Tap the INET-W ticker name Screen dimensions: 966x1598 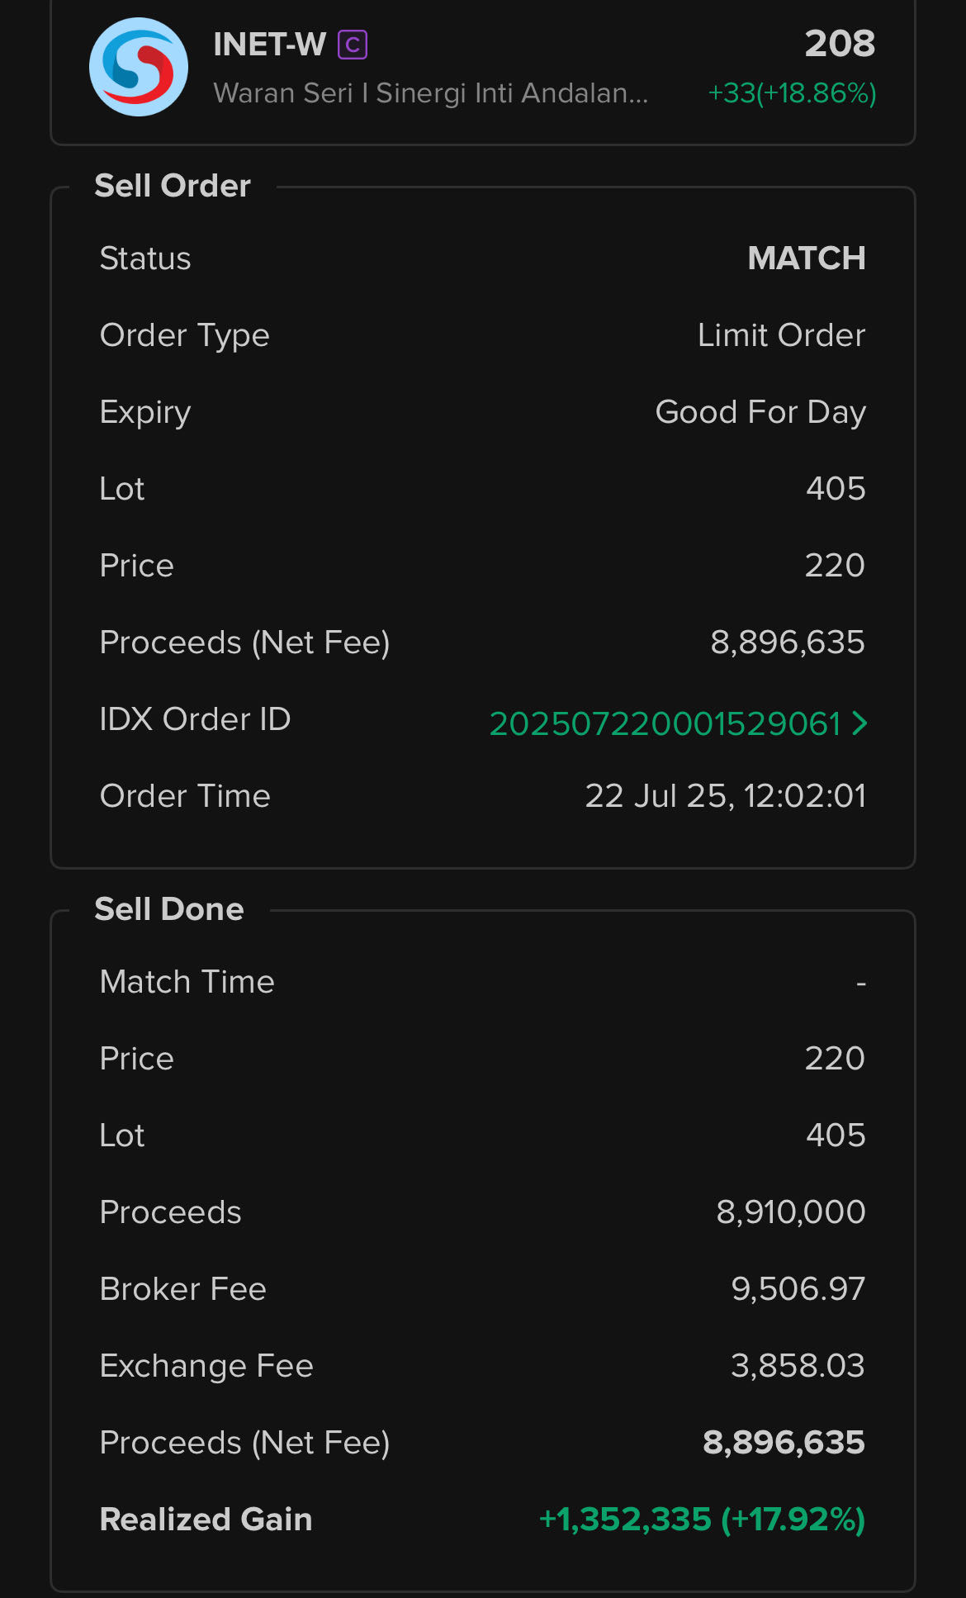coord(269,45)
